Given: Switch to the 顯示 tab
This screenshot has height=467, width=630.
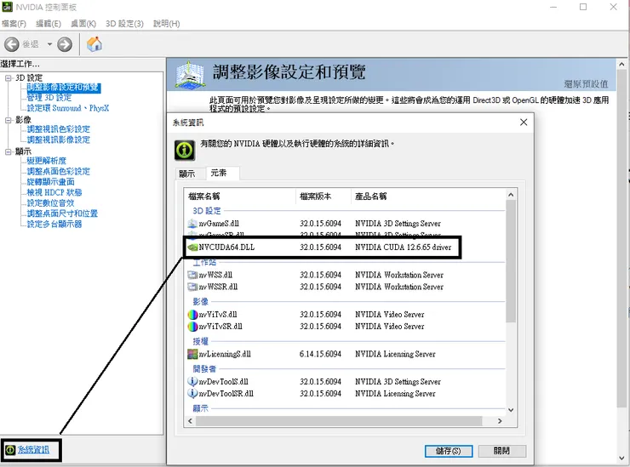Looking at the screenshot, I should [x=186, y=174].
